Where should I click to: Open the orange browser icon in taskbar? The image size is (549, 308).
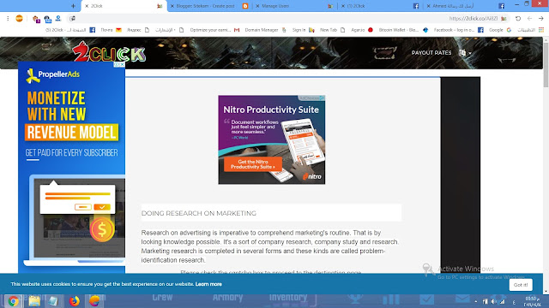[x=94, y=300]
